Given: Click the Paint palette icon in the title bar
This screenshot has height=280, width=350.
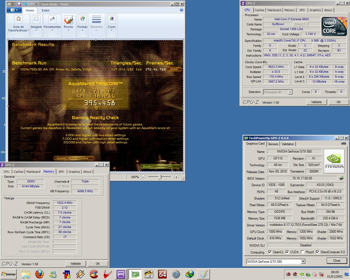Looking at the screenshot, I should click(x=9, y=4).
